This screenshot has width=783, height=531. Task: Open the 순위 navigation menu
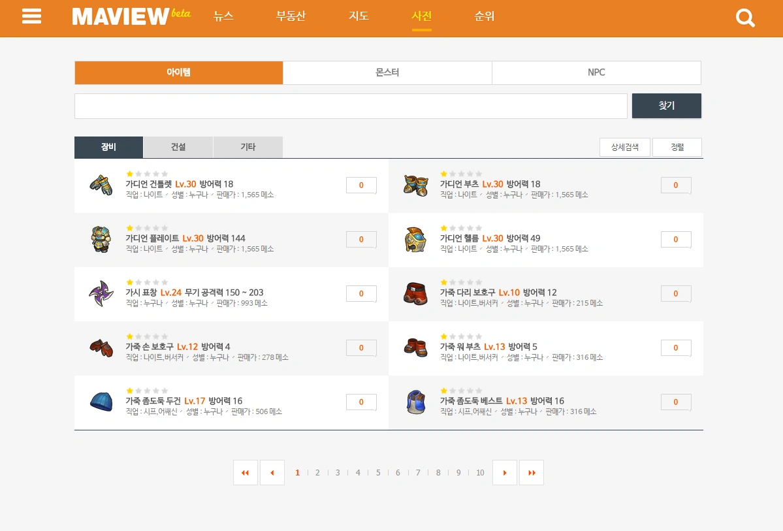pyautogui.click(x=484, y=16)
